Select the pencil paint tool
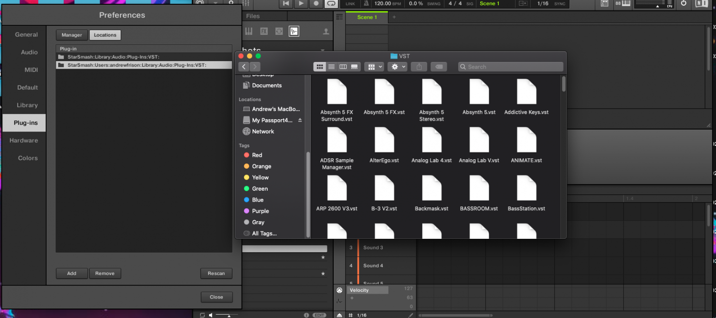Screen dimensions: 716x318 tap(411, 315)
